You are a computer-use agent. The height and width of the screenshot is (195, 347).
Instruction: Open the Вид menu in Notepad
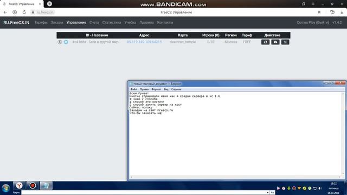point(166,89)
